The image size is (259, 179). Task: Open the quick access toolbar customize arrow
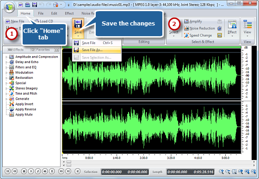[68, 5]
